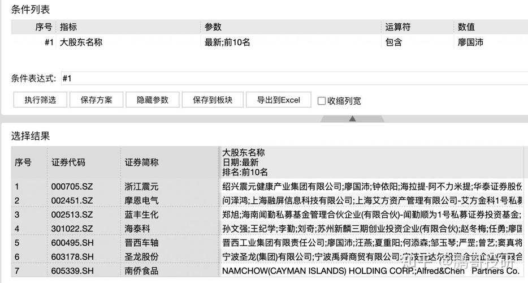Select condition row #1 大股东名称

click(270, 42)
